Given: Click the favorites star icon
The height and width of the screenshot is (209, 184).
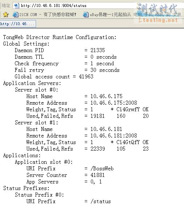Looking at the screenshot, I should [x=5, y=14].
